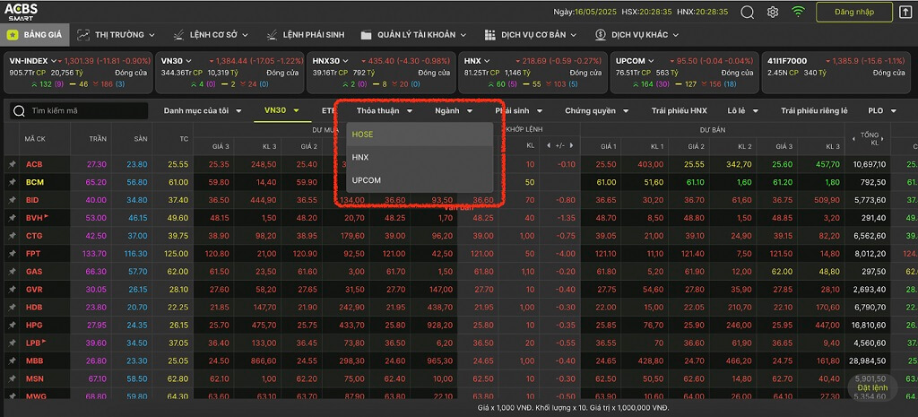Viewport: 918px width, 417px height.
Task: Open the Bảng giá tab
Action: [35, 35]
